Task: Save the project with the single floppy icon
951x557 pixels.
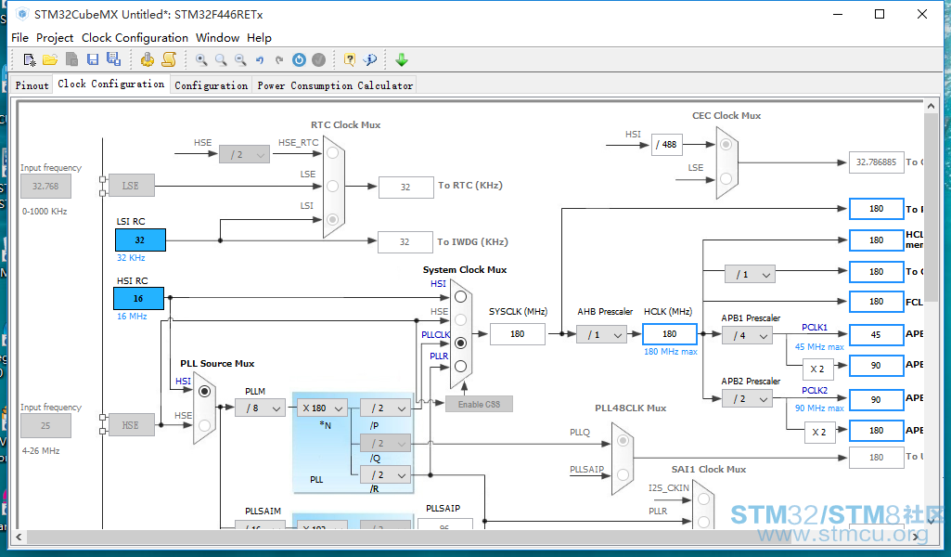Action: 92,59
